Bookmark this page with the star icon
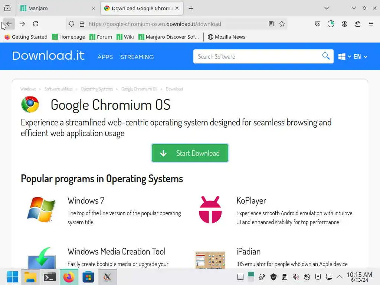Viewport: 380px width, 285px height. 282,24
